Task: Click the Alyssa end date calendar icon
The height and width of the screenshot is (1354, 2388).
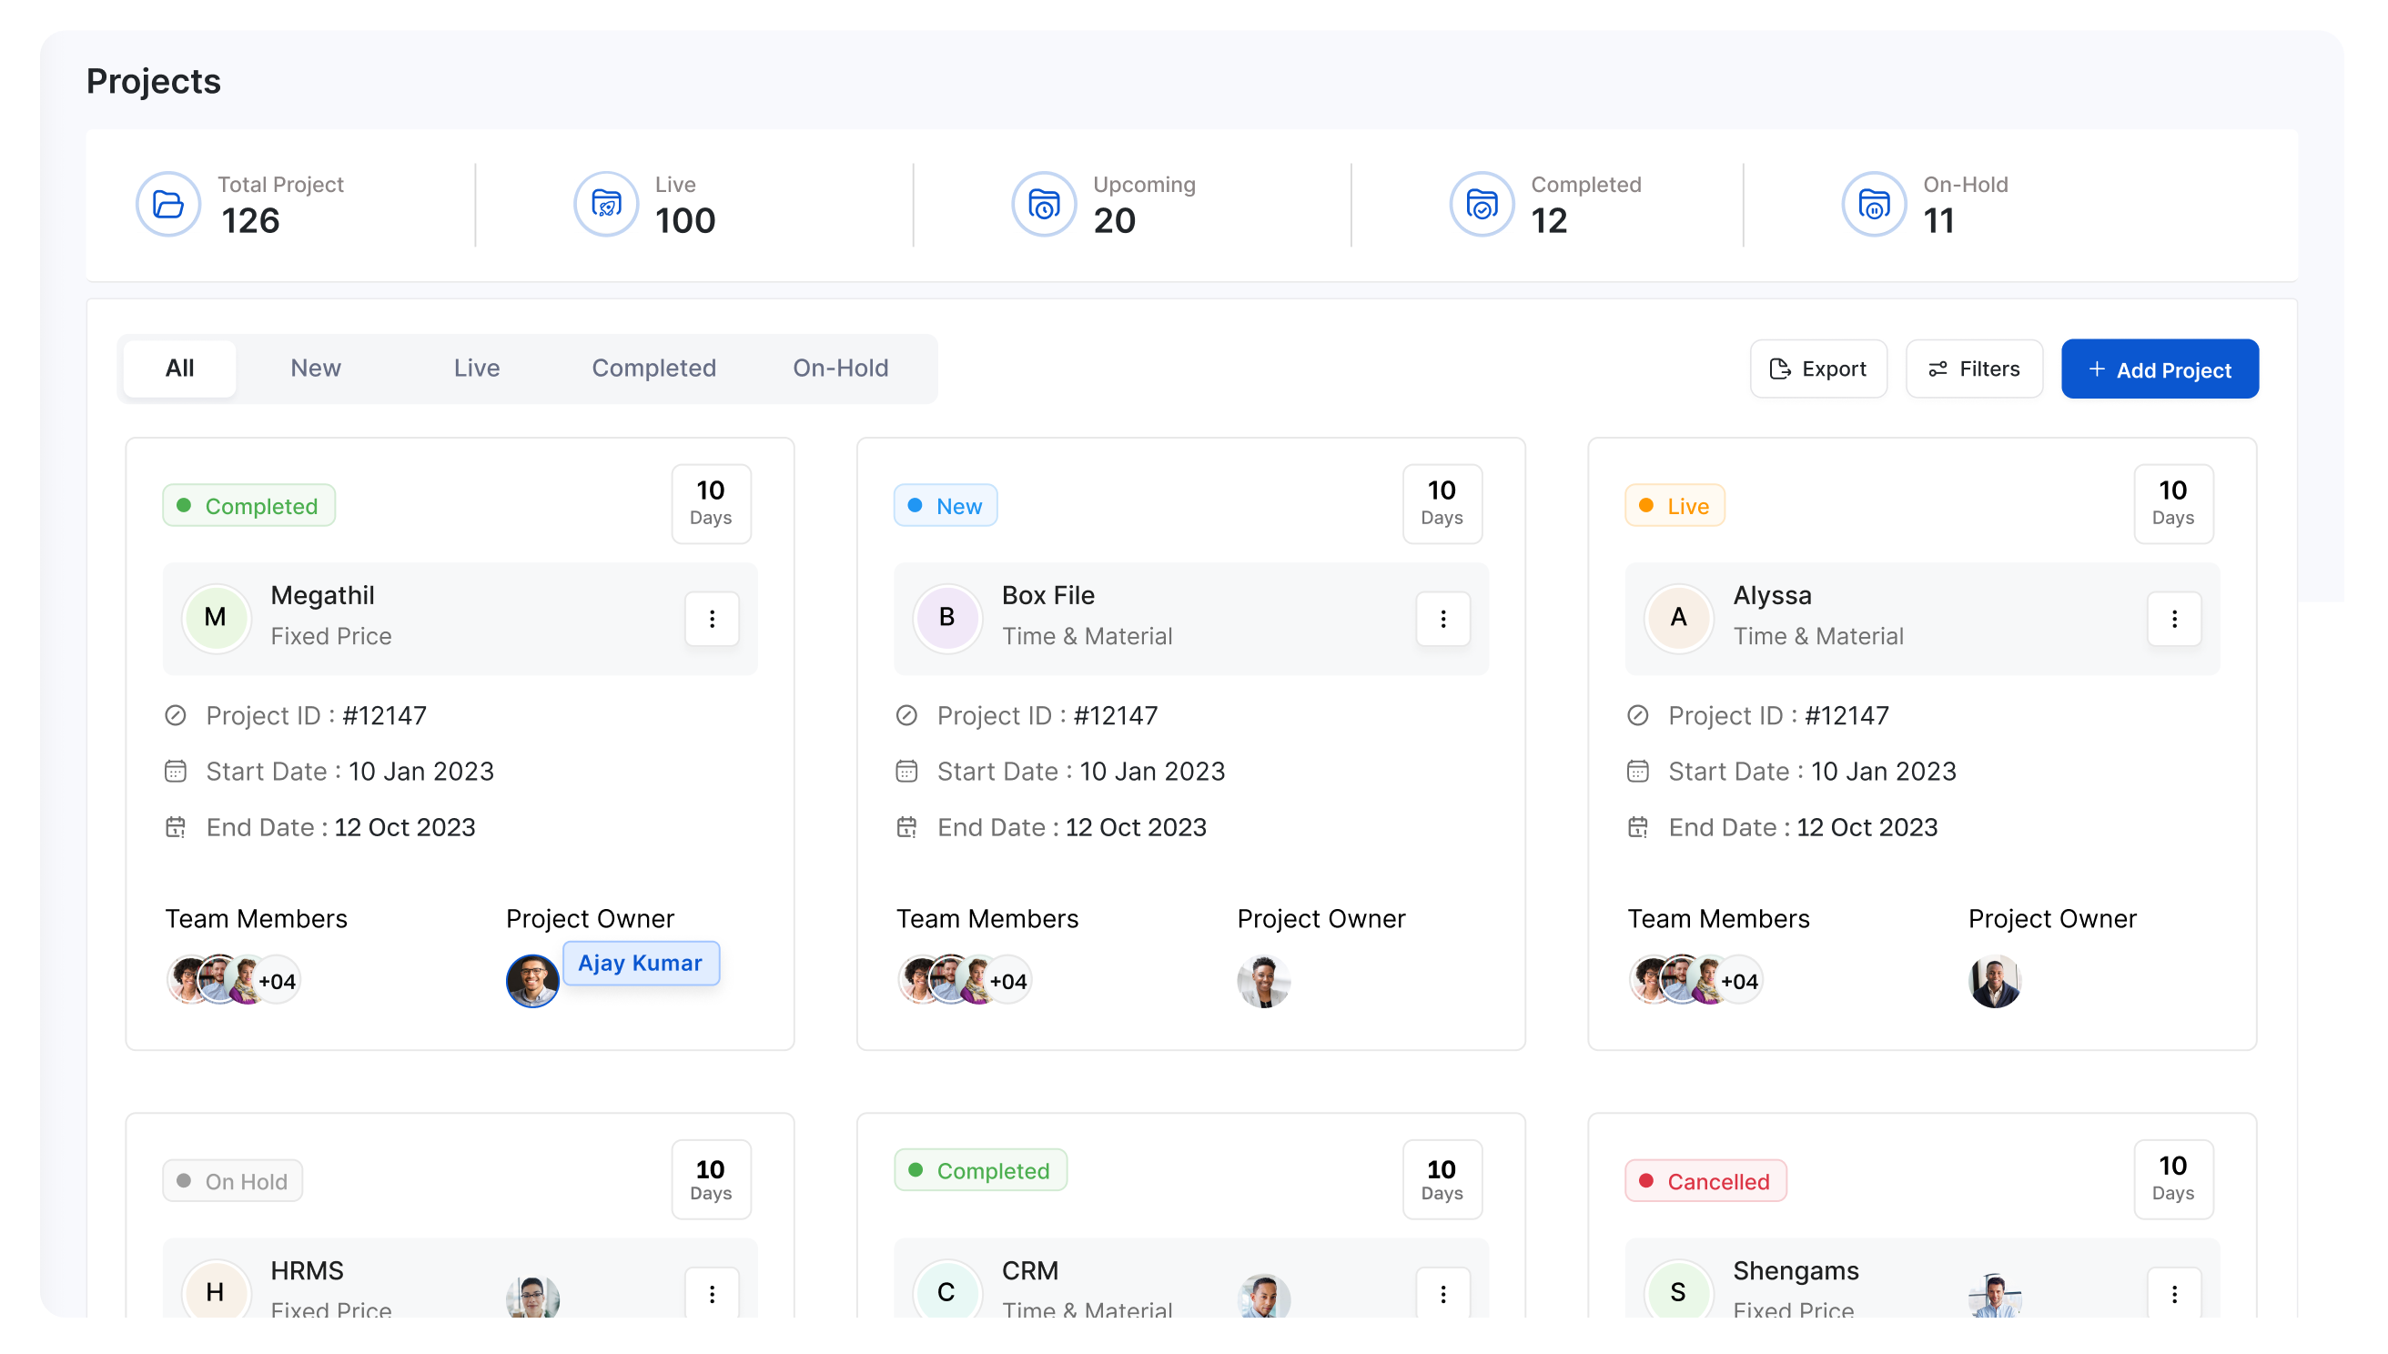Action: [x=1637, y=827]
